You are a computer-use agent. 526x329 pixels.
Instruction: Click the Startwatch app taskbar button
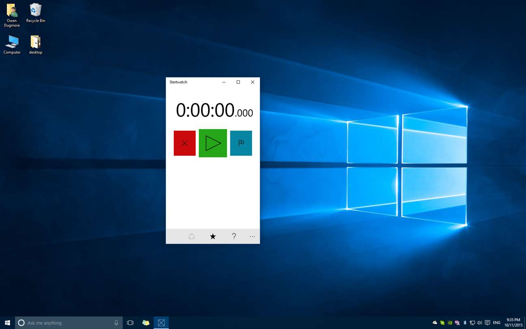161,323
